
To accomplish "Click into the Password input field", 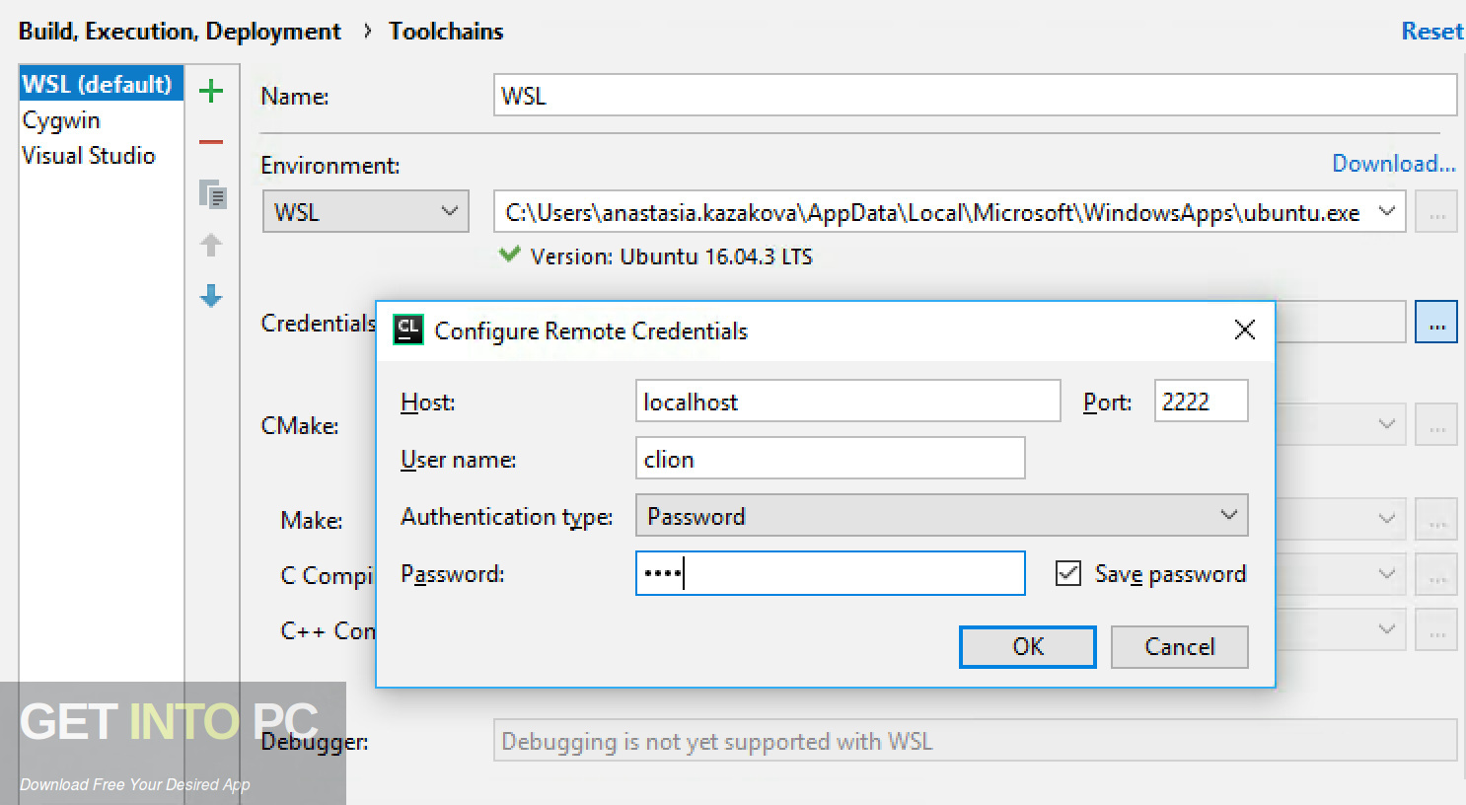I will 831,573.
